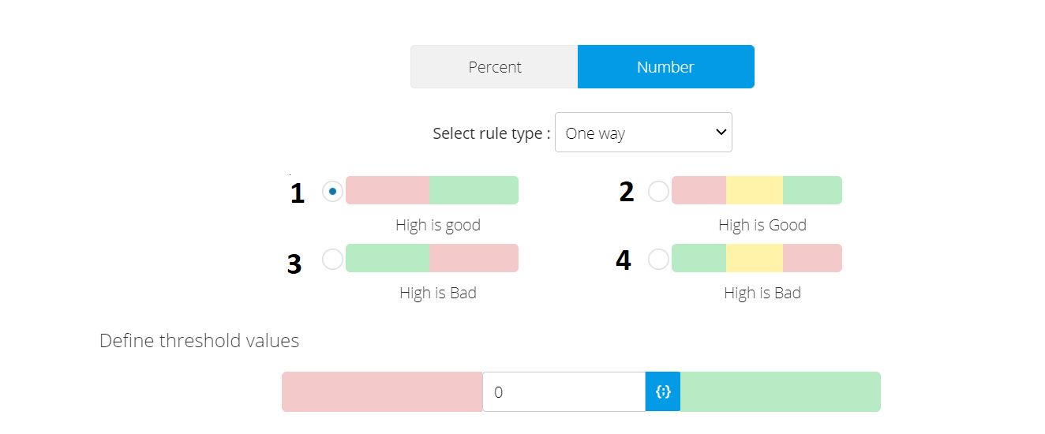Click the green-red color bar of option 3
The height and width of the screenshot is (434, 1045).
pyautogui.click(x=432, y=258)
